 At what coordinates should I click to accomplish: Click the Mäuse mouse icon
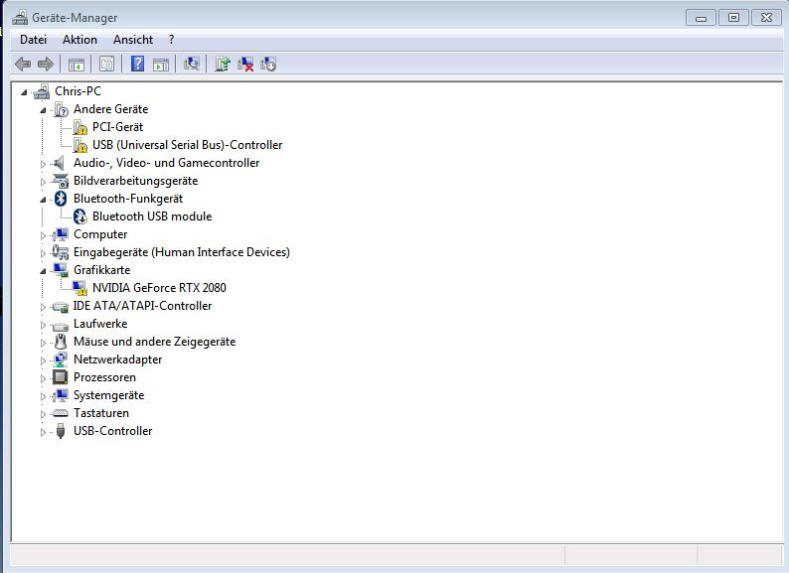click(61, 342)
